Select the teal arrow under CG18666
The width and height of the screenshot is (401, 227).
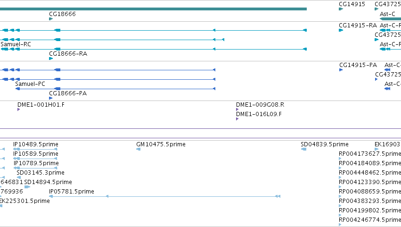(51, 19)
